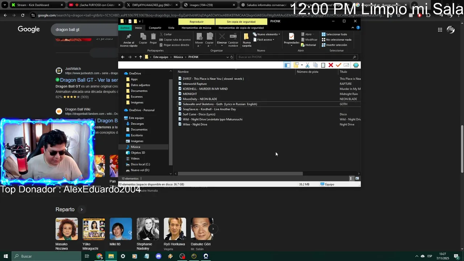The height and width of the screenshot is (261, 464).
Task: Open recent locations dropdown arrow
Action: tap(136, 57)
